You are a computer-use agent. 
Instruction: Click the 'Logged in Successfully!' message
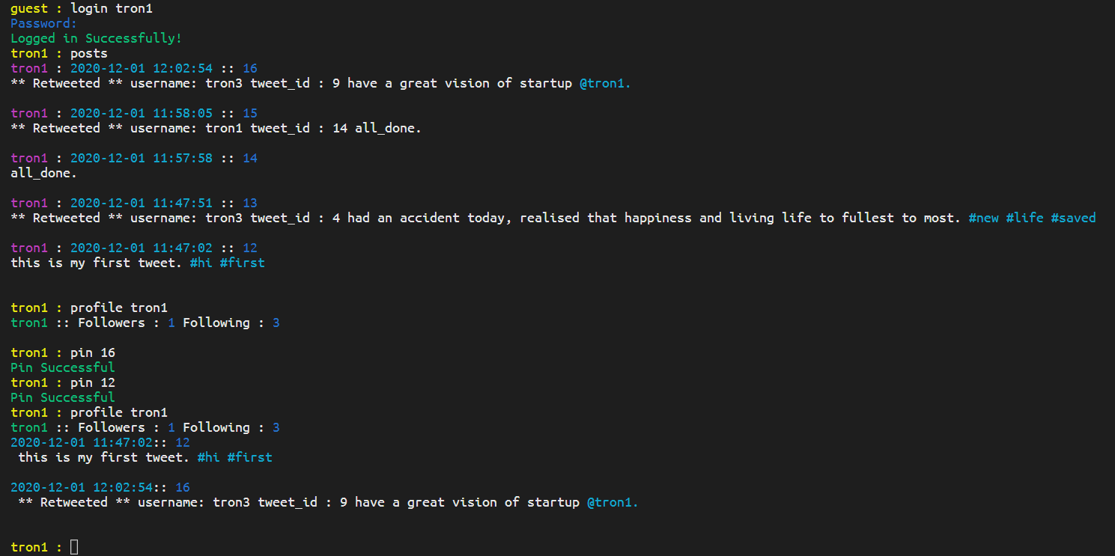point(96,38)
